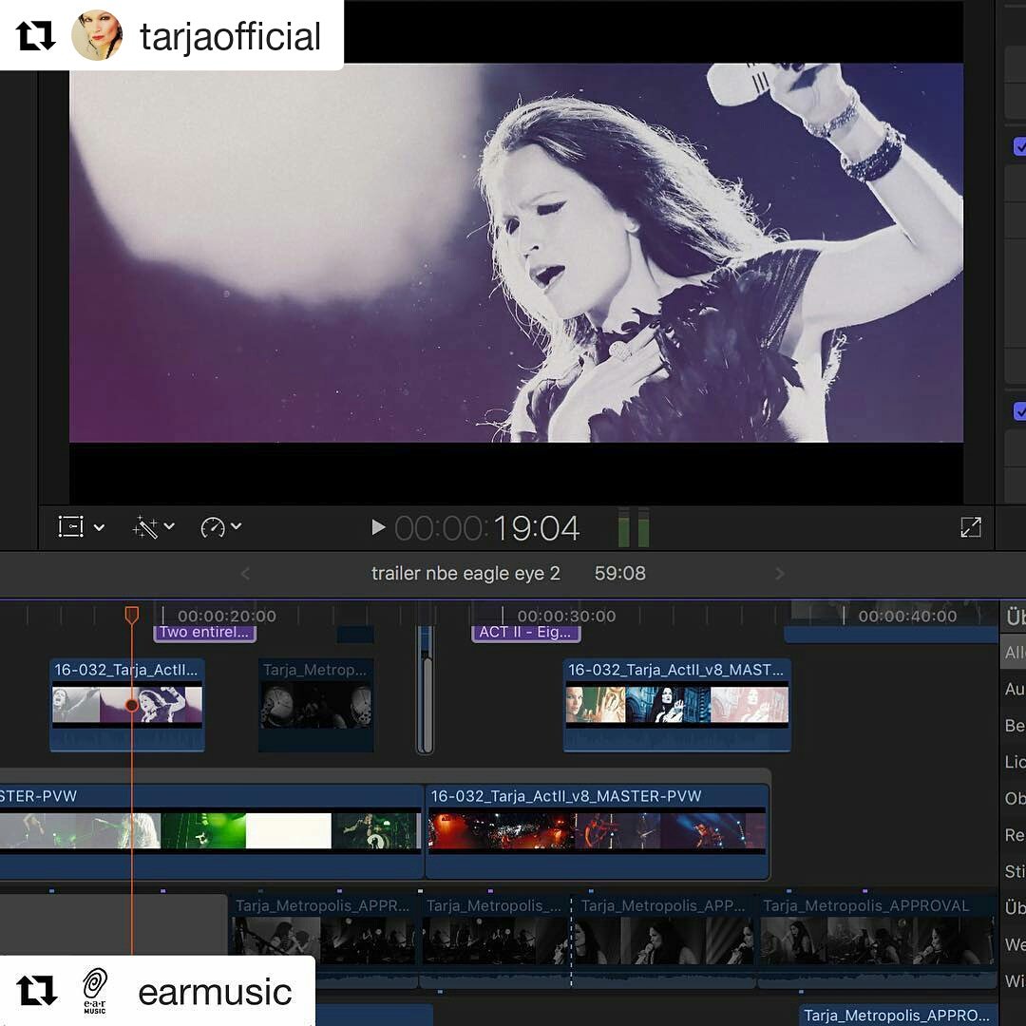Click the project duration 59:08

pos(619,574)
